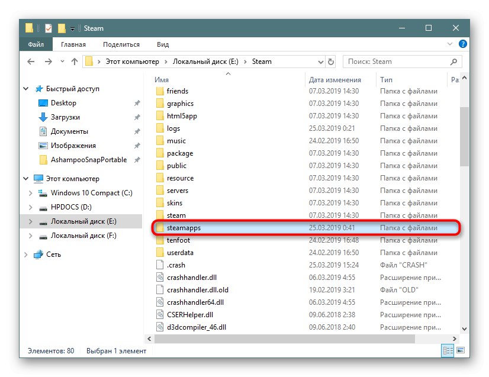Select the graphics folder
Image resolution: width=489 pixels, height=377 pixels.
pos(180,104)
